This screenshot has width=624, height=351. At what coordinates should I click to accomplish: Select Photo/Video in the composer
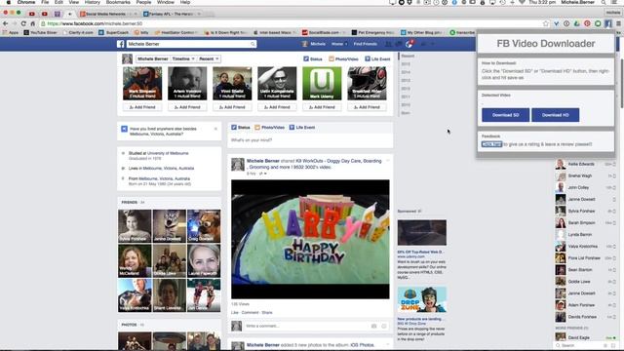tap(269, 128)
